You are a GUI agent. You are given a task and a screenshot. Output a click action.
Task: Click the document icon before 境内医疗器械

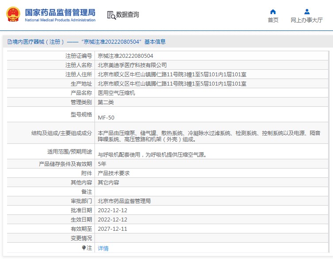[10, 42]
